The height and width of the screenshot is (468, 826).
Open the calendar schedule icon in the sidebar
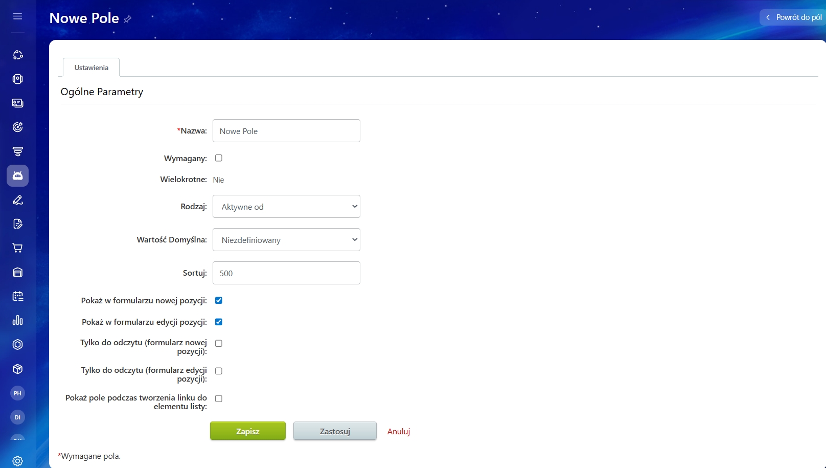pyautogui.click(x=17, y=296)
